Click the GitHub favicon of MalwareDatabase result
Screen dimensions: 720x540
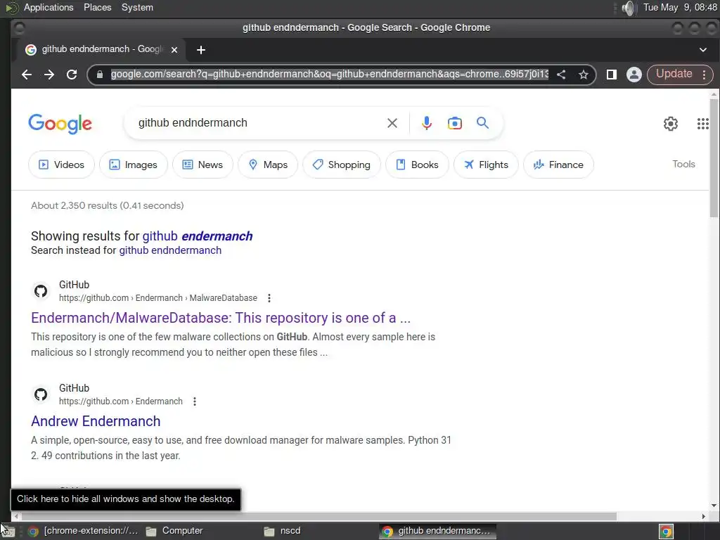click(x=41, y=290)
